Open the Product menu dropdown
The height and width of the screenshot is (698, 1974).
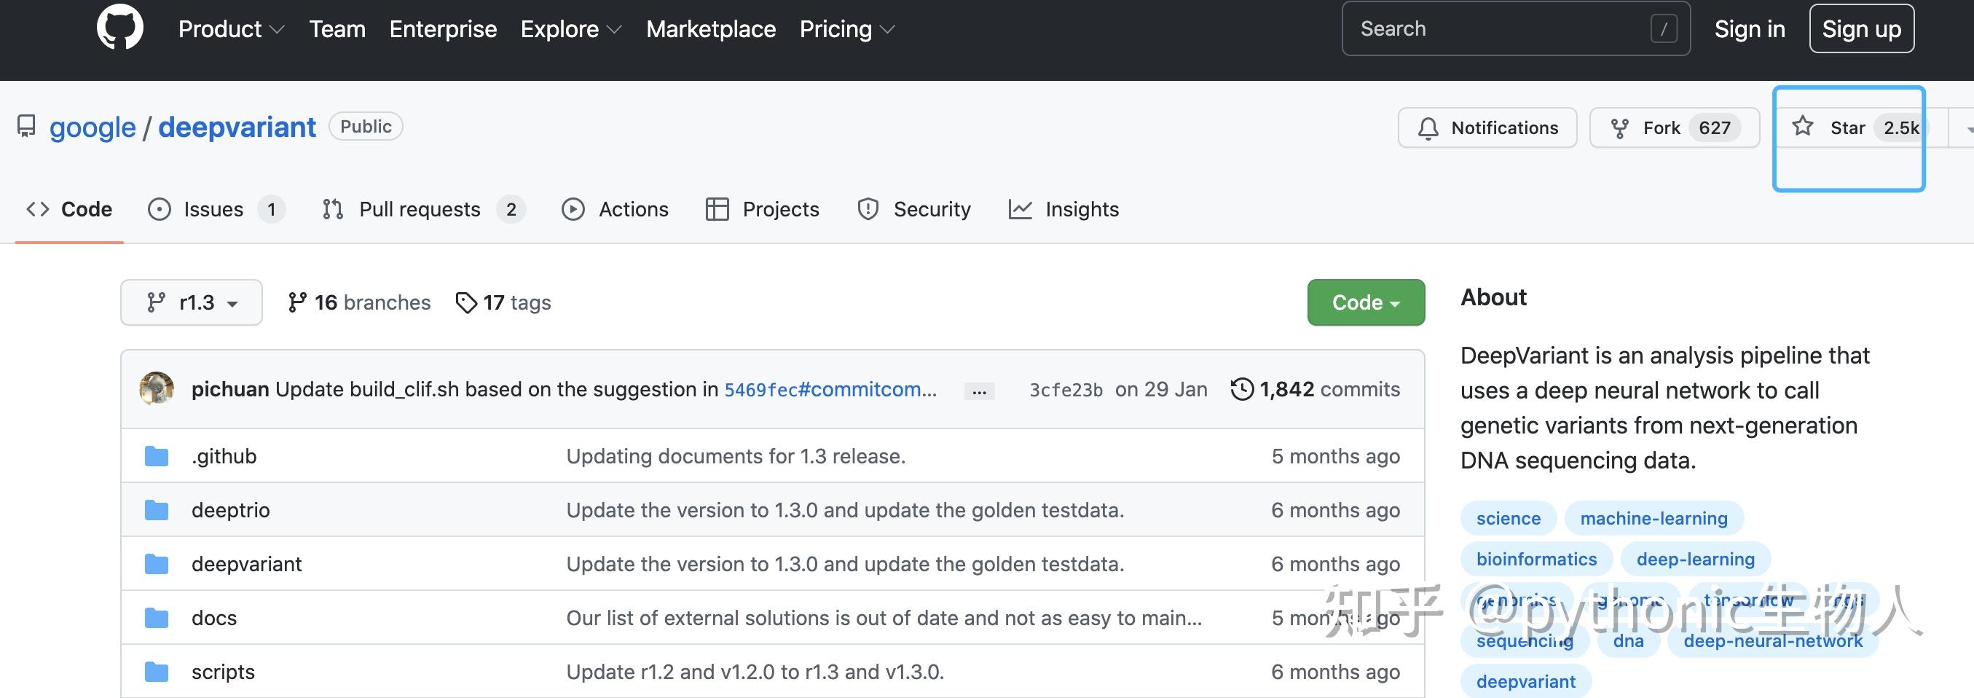coord(231,29)
